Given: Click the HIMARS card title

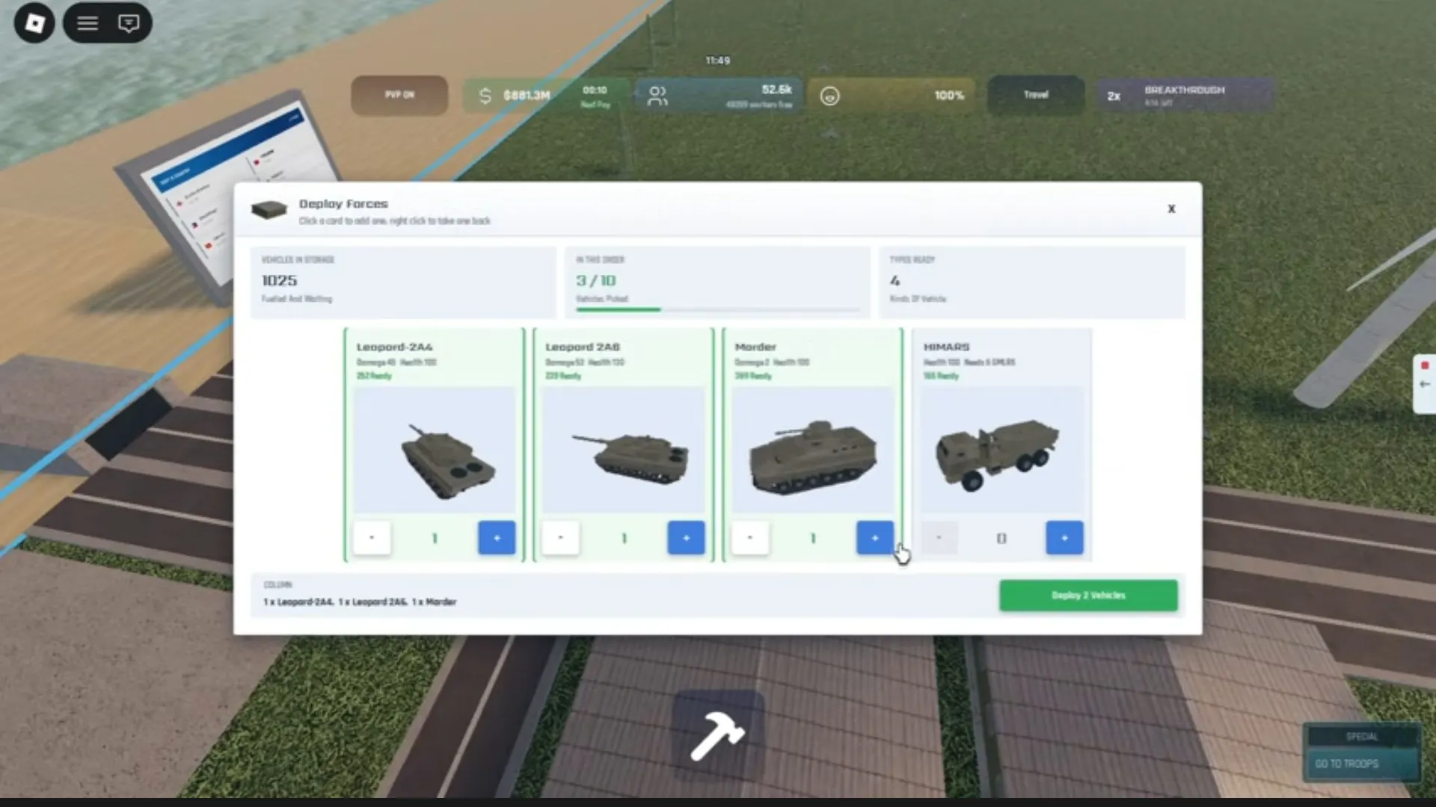Looking at the screenshot, I should coord(946,347).
